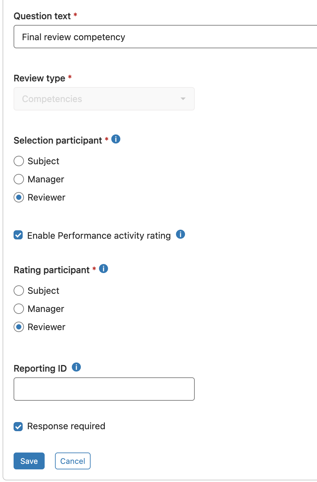Click the Review type dropdown arrow
The height and width of the screenshot is (482, 317).
(183, 99)
